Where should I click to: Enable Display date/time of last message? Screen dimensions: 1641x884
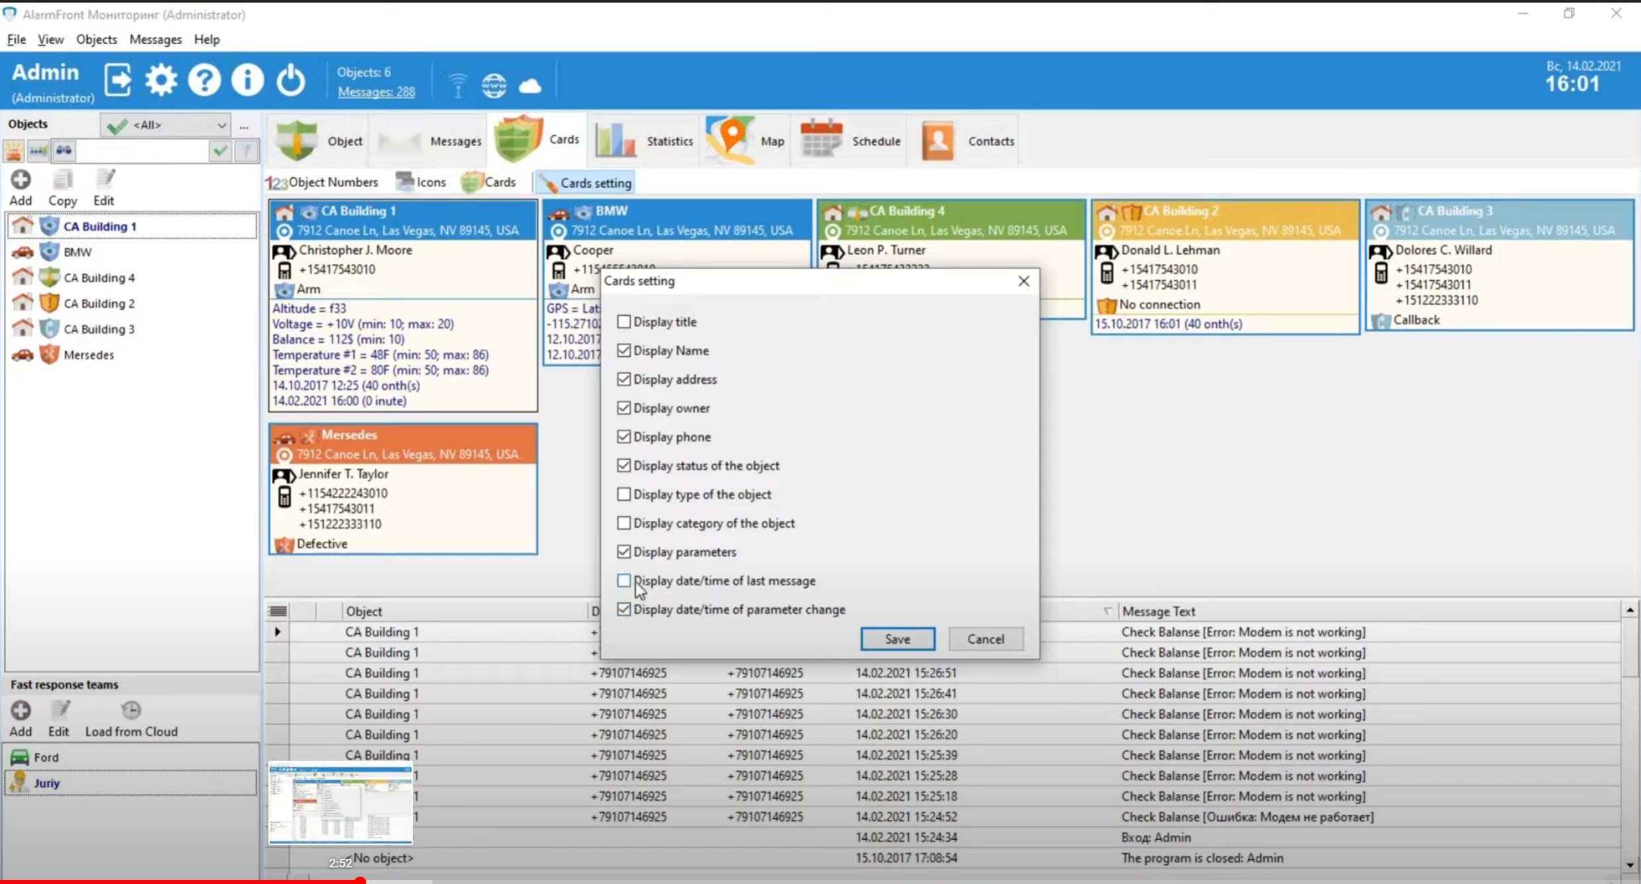click(624, 580)
